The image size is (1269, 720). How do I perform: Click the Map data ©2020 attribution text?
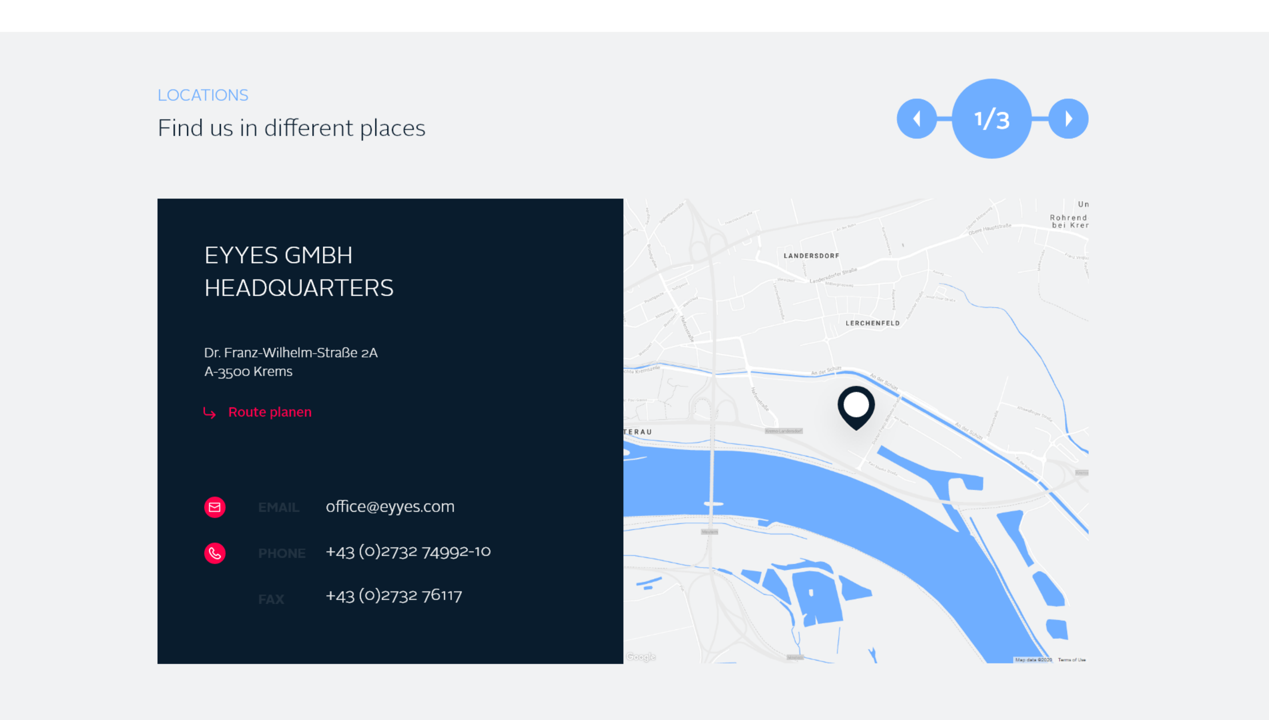tap(1034, 660)
